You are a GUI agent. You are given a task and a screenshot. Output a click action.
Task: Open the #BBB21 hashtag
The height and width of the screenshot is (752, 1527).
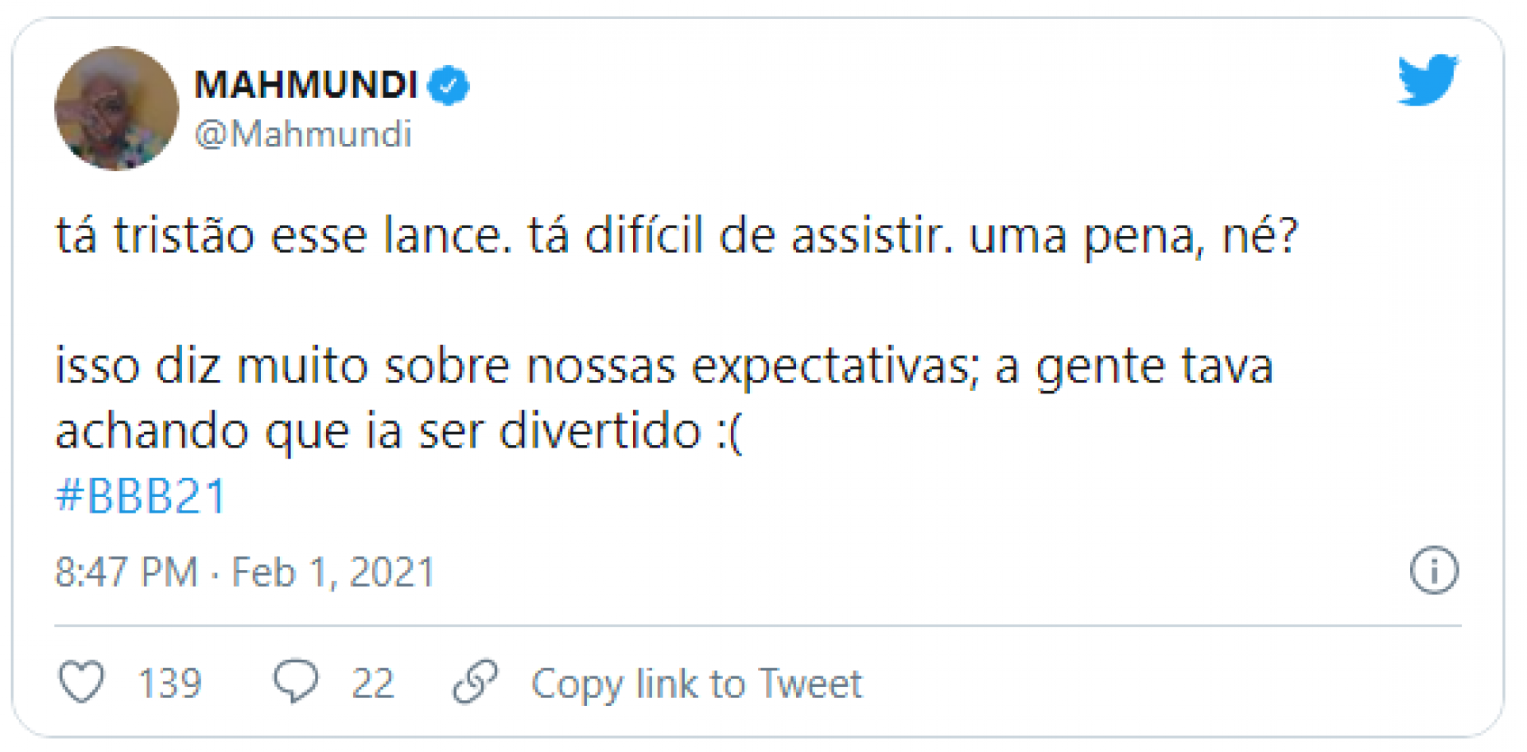click(x=141, y=497)
